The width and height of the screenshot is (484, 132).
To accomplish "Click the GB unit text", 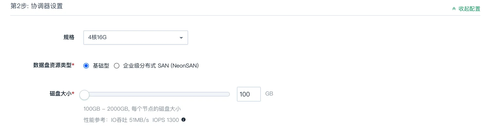I will pos(269,94).
